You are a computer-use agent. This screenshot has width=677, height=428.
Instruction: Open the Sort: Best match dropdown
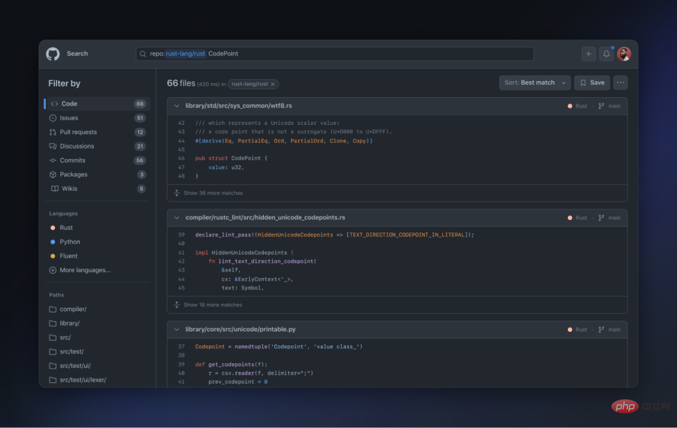coord(534,83)
